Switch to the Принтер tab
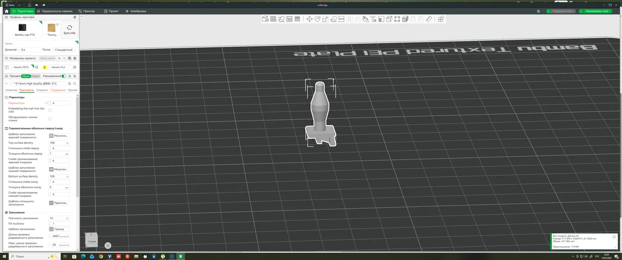622x260 pixels. 86,11
